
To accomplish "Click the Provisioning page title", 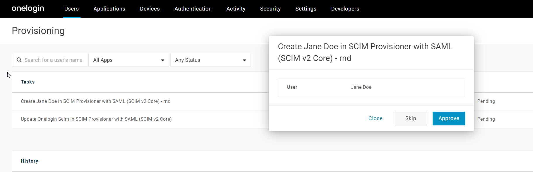I will click(38, 31).
